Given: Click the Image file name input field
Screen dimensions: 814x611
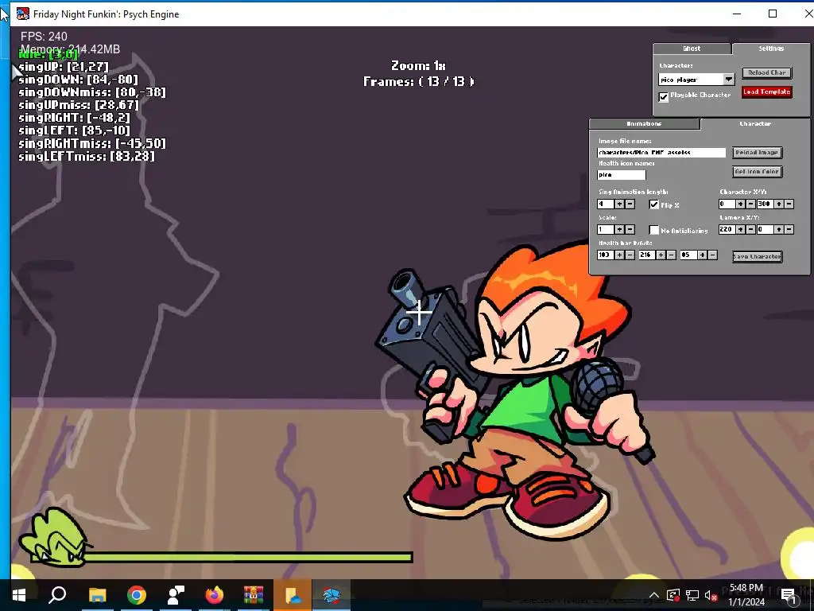Looking at the screenshot, I should 661,152.
